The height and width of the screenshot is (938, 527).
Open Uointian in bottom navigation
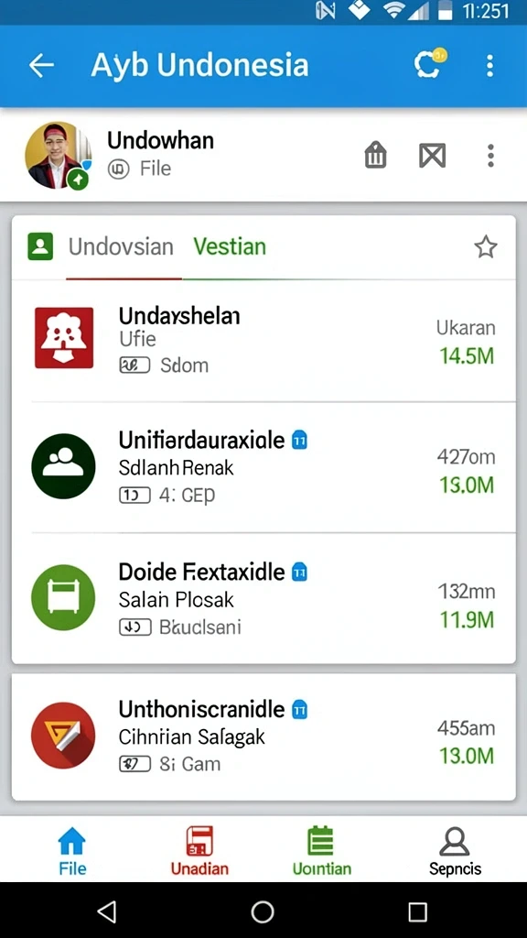pyautogui.click(x=321, y=851)
